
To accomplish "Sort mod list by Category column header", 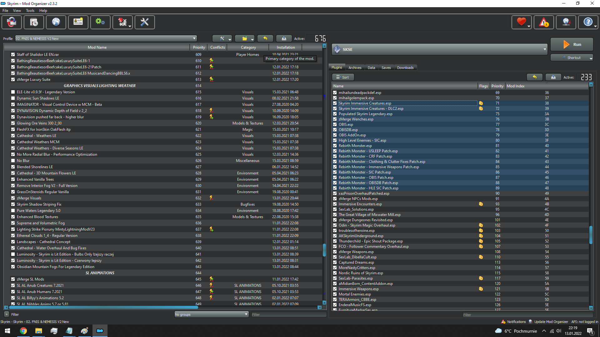I will 248,47.
